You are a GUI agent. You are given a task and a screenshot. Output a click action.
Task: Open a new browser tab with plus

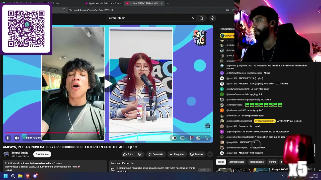pos(168,3)
